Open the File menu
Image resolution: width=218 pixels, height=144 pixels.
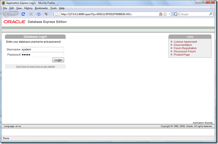[5, 8]
